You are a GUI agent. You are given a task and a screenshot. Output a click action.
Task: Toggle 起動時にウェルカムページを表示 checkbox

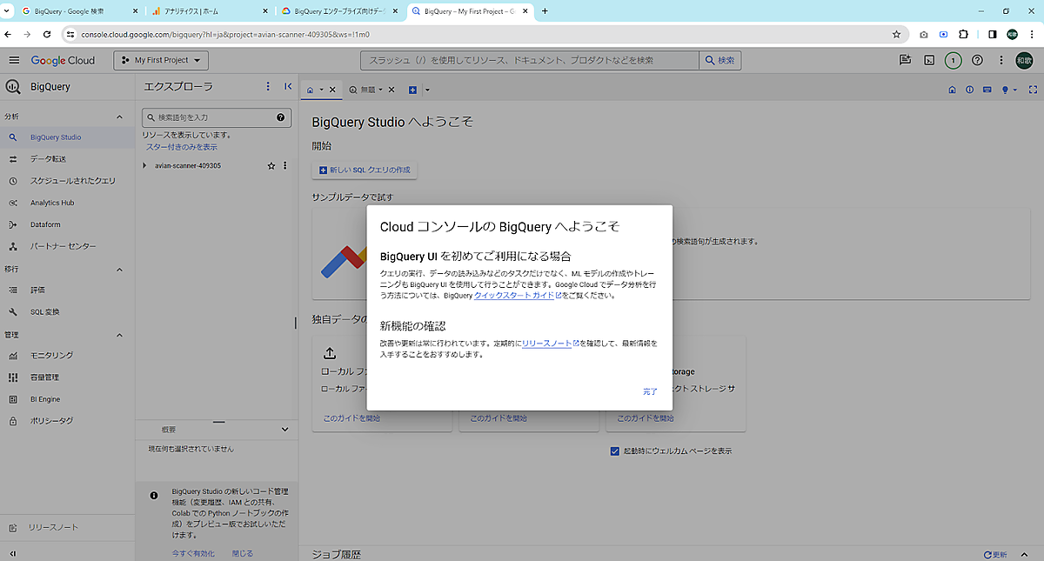[x=615, y=451]
